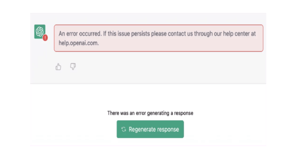The width and height of the screenshot is (291, 153).
Task: Click the circular refresh arrows icon
Action: [123, 129]
